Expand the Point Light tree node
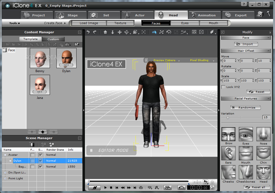This screenshot has height=193, width=275. (x=5, y=179)
